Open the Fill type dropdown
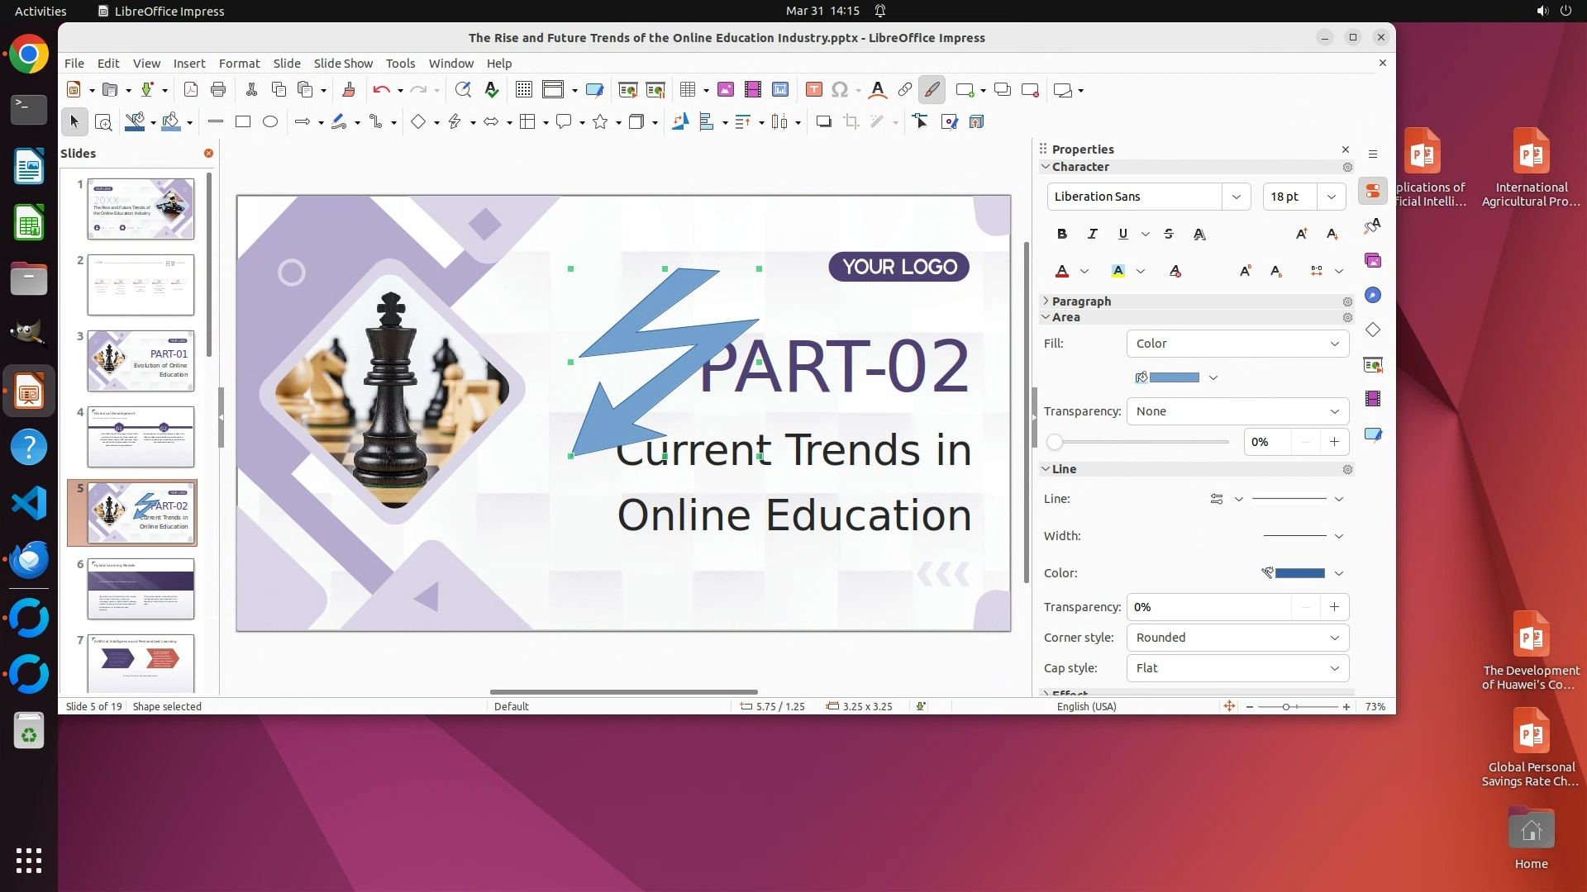 1237,344
